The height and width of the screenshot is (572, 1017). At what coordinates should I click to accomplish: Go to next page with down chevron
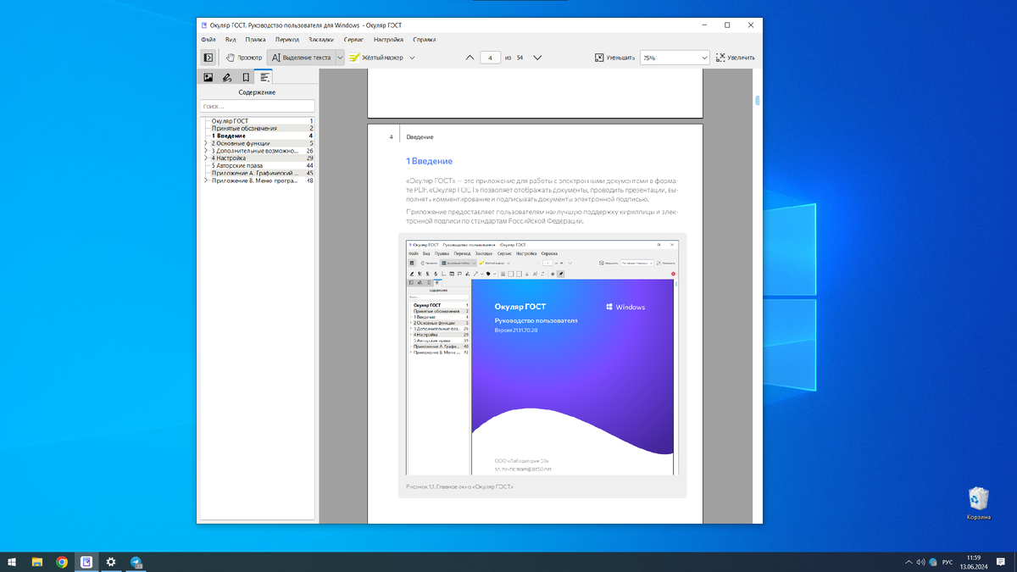click(x=536, y=58)
